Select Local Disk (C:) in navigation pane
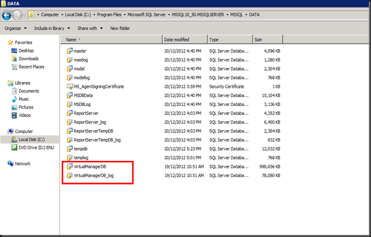Viewport: 371px width, 237px height. click(x=31, y=139)
